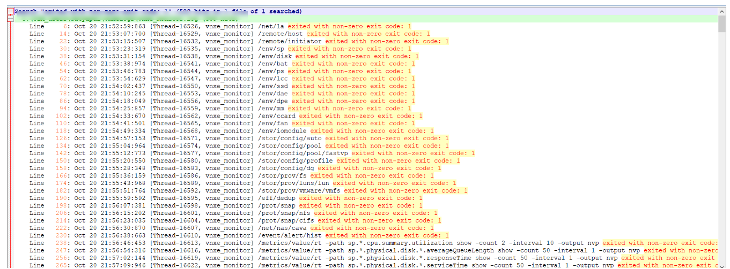The width and height of the screenshot is (730, 269).
Task: Collapse the file results fold box
Action: [10, 19]
